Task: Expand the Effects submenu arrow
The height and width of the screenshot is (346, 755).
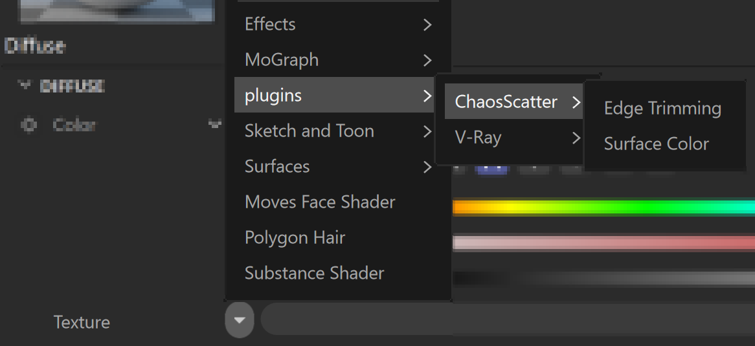Action: click(427, 25)
